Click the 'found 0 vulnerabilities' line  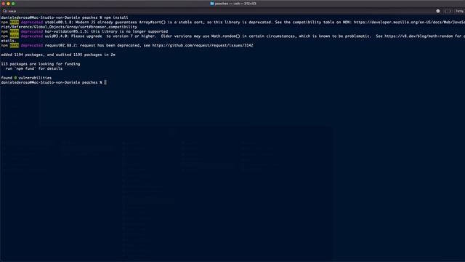[x=26, y=78]
